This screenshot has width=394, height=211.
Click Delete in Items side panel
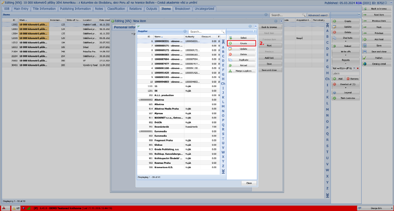click(x=346, y=32)
